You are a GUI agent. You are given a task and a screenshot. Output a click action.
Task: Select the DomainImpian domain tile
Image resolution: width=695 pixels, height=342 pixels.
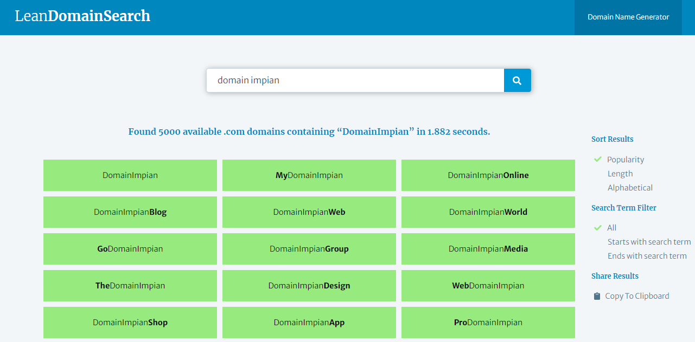tap(130, 175)
